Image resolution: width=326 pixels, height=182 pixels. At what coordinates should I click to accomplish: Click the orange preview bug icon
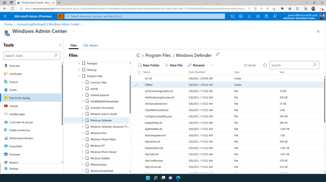tap(60, 16)
